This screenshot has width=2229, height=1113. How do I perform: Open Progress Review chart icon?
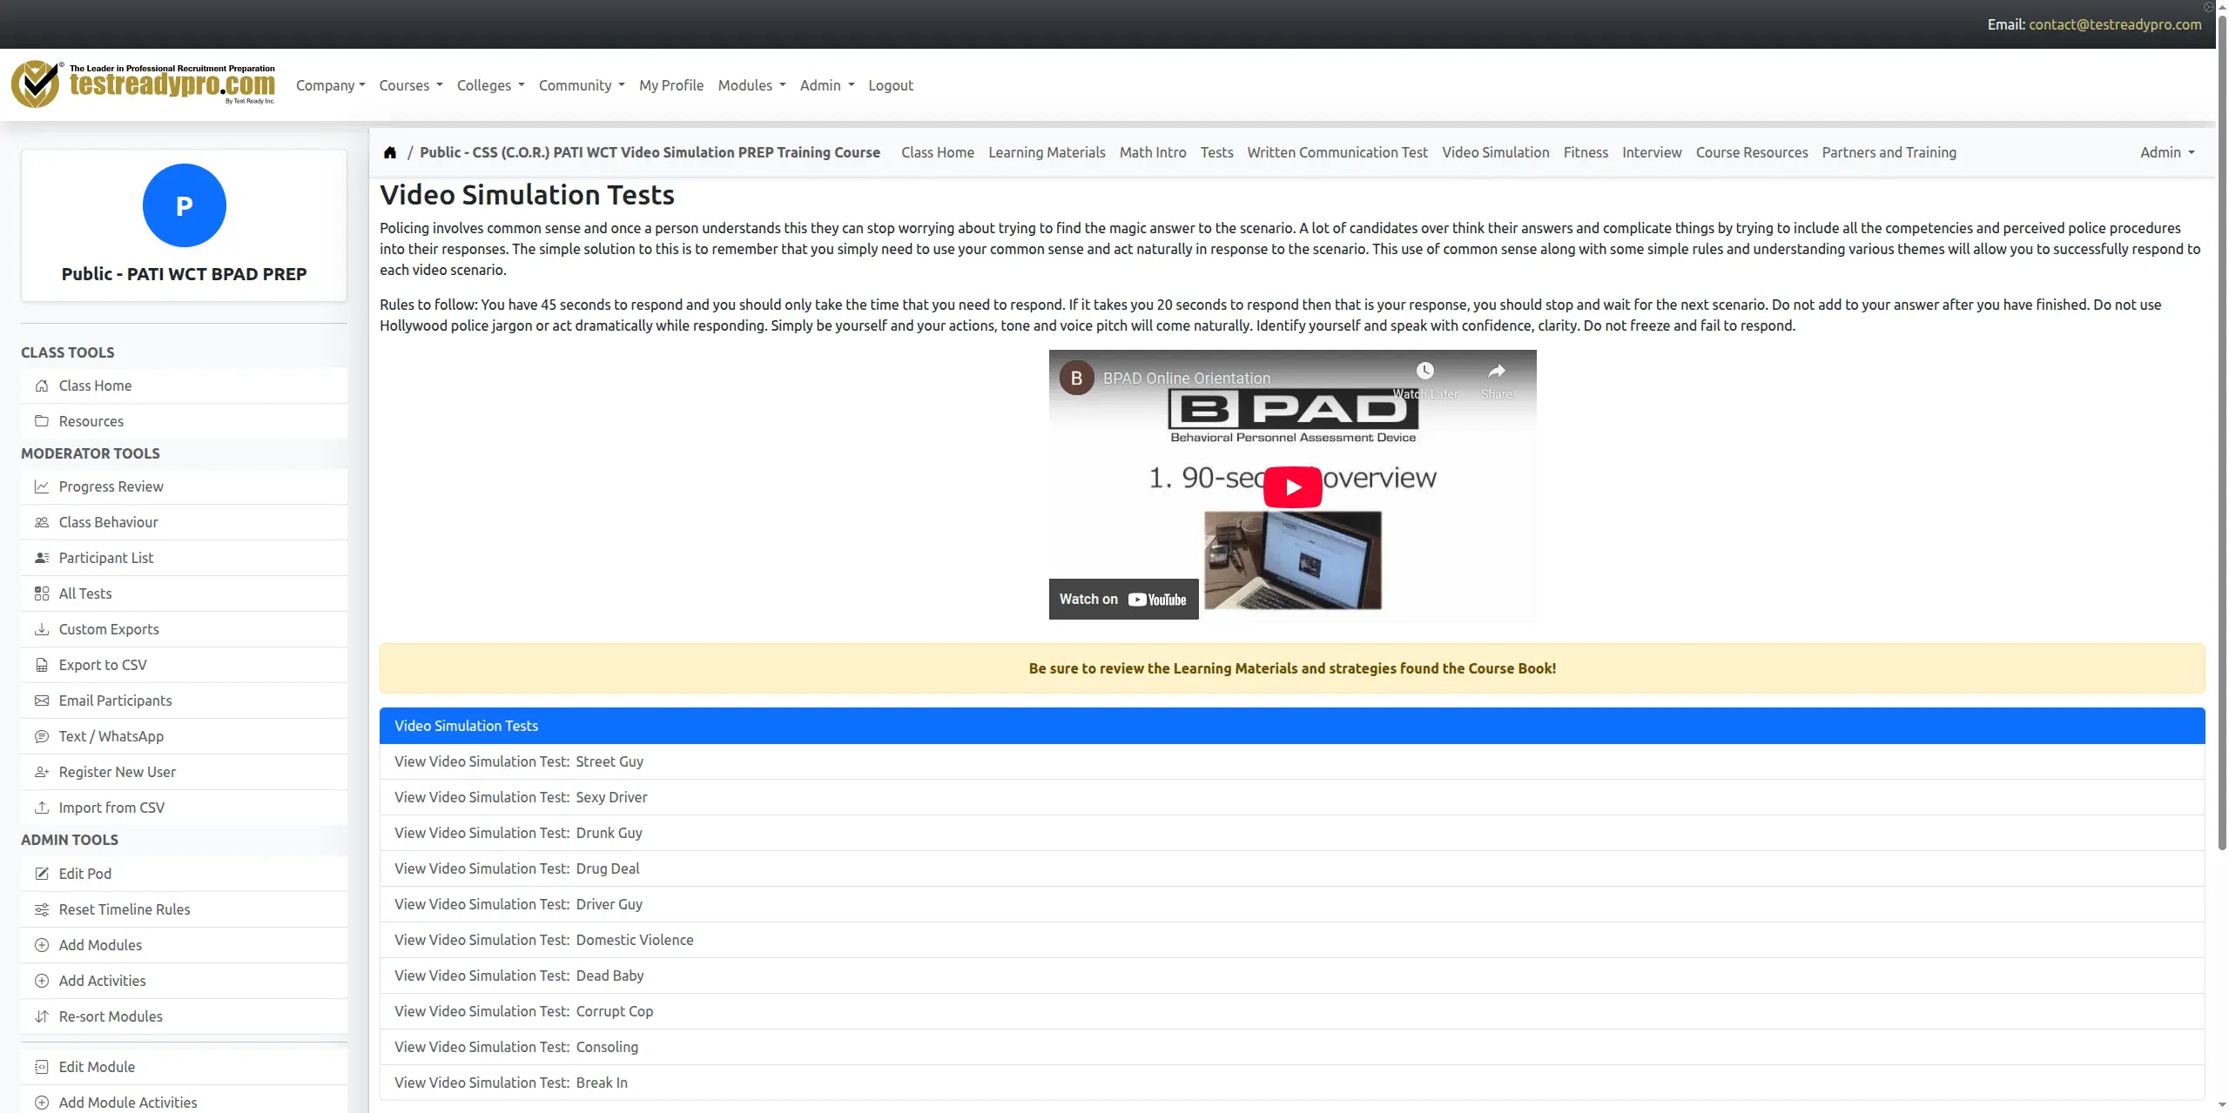pos(41,486)
